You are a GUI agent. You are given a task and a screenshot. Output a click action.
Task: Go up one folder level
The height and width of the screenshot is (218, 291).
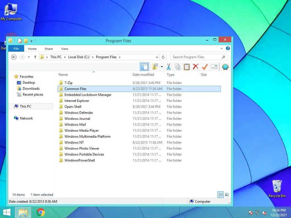pos(35,57)
